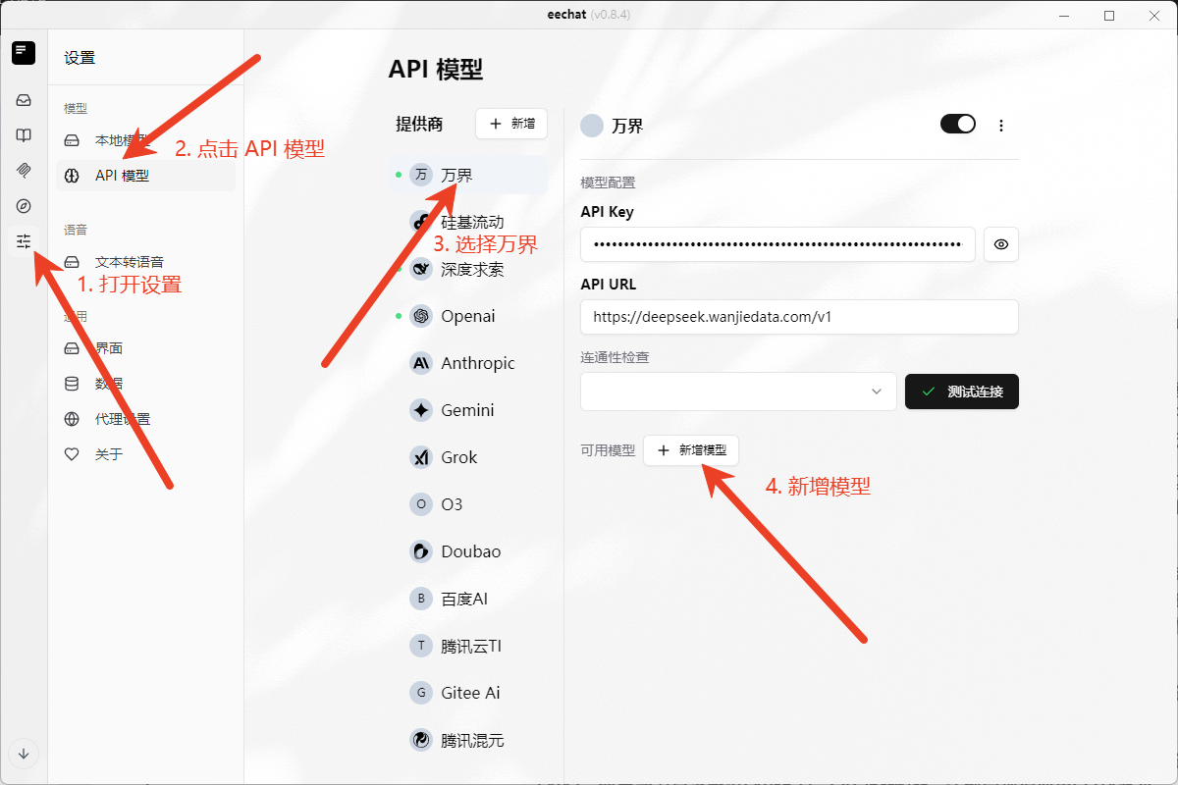This screenshot has height=785, width=1178.
Task: Click the 深度求索 whale icon
Action: [x=421, y=269]
